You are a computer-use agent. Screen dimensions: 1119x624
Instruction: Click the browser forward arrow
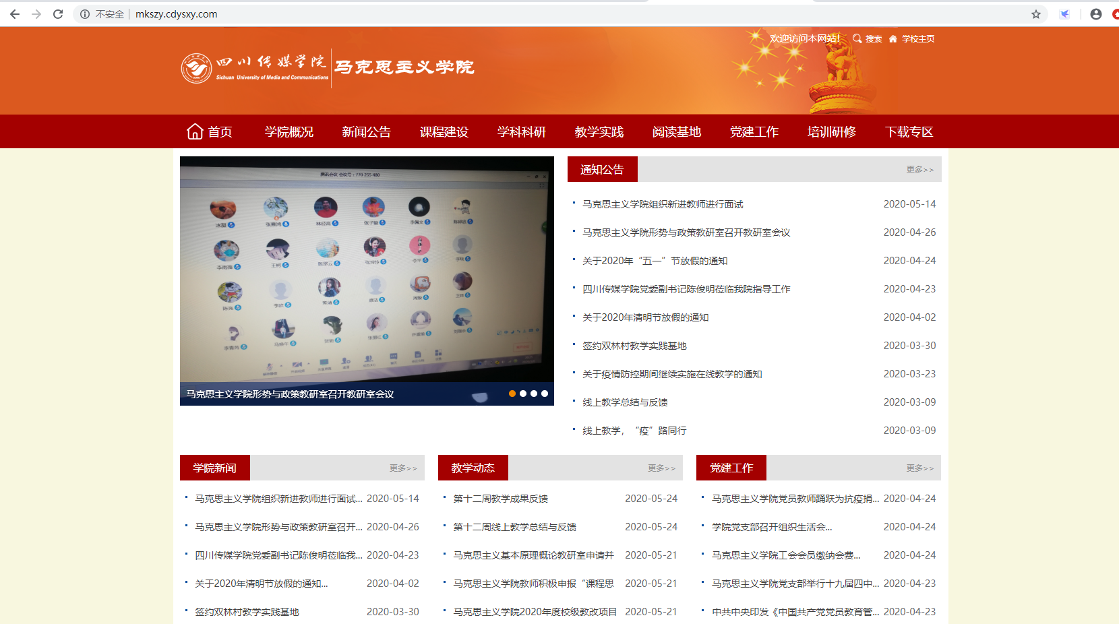(x=36, y=14)
